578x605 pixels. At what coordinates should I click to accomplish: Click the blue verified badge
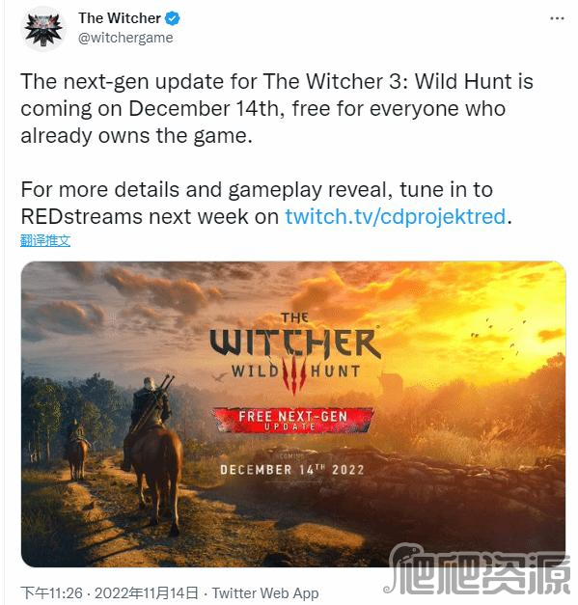tap(173, 18)
